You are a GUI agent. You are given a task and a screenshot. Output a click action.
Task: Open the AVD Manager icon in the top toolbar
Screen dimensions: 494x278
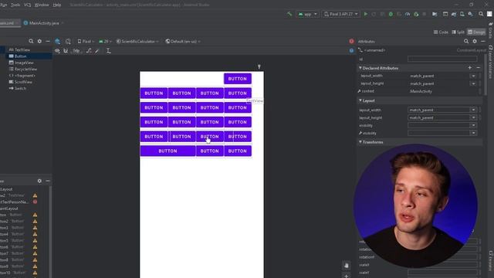pyautogui.click(x=462, y=14)
